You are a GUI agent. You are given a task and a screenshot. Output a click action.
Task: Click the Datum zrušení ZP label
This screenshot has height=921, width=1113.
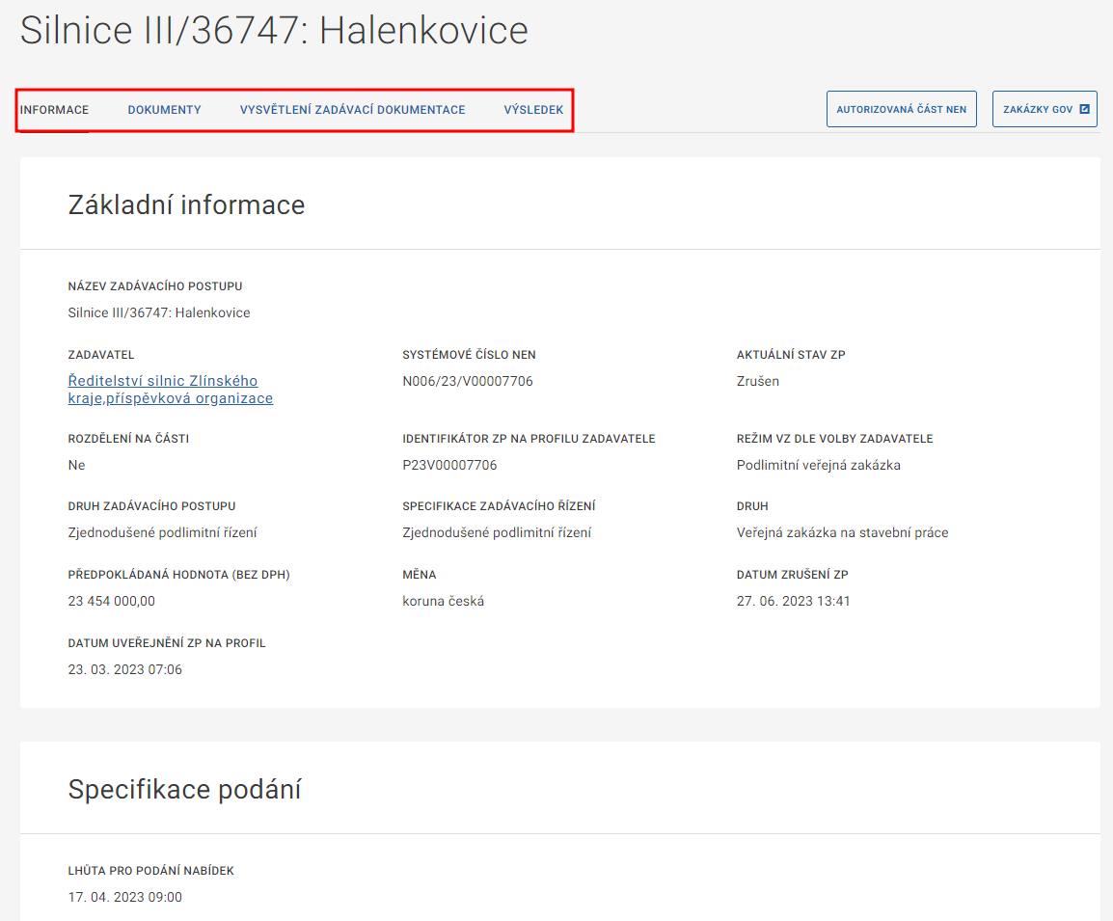point(792,575)
